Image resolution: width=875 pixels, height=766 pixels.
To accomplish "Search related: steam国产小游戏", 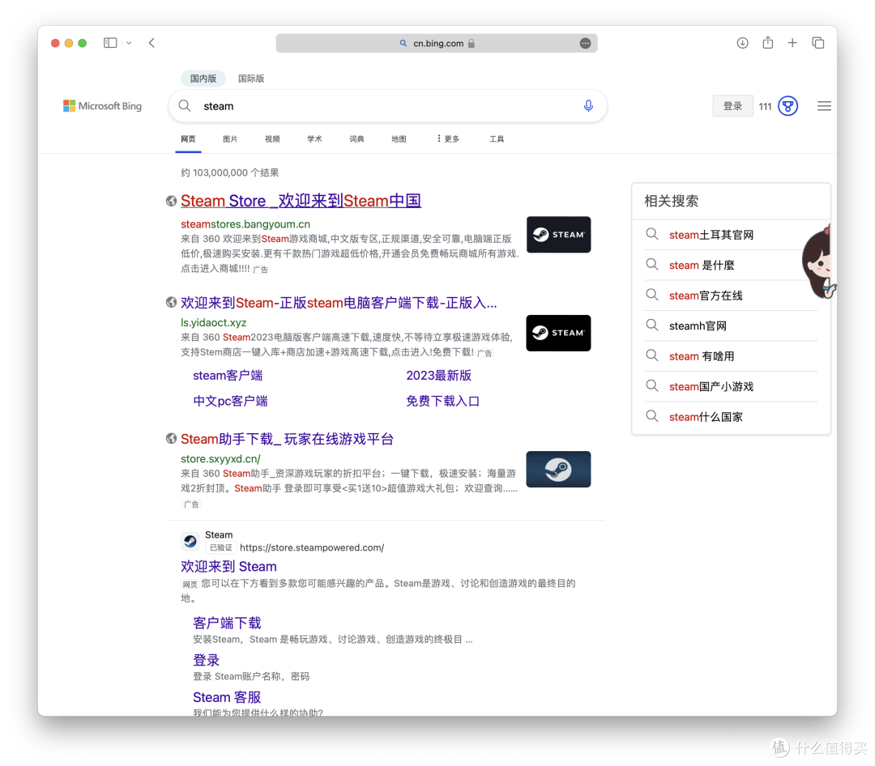I will pos(711,386).
